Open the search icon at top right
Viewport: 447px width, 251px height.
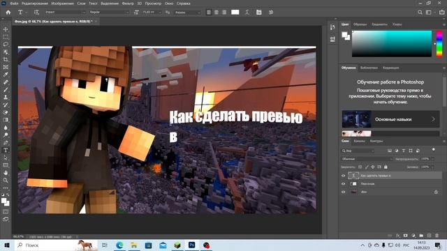point(420,13)
